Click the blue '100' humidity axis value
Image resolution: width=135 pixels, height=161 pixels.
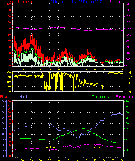pos(3,101)
